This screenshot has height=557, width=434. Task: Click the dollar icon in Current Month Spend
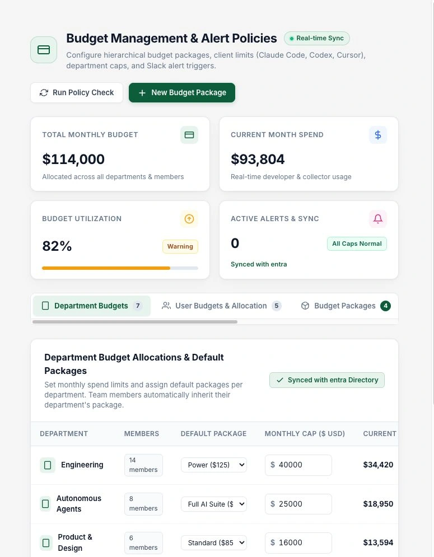[x=378, y=135]
